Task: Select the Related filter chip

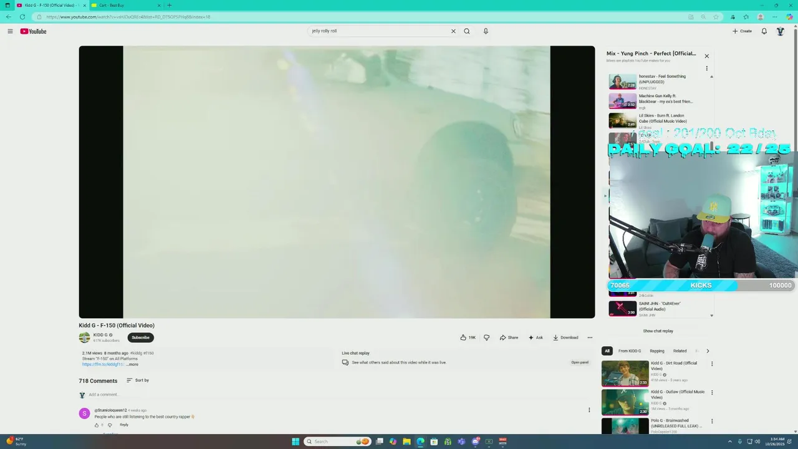Action: (680, 351)
